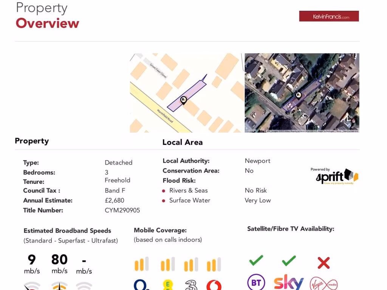Click the signal bars above O2

tap(141, 264)
